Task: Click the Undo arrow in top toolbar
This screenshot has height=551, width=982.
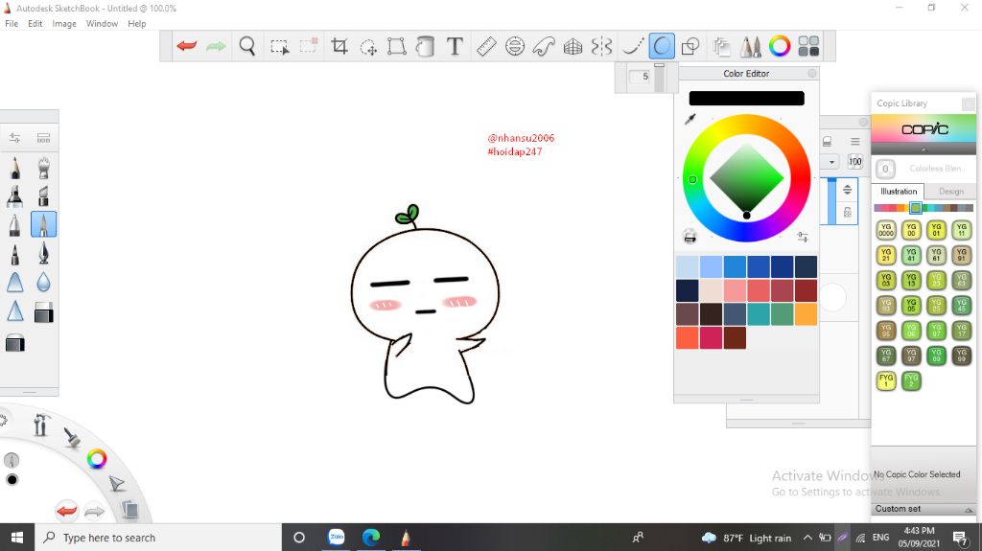Action: coord(187,46)
